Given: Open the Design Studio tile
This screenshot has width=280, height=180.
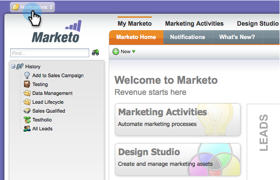Looking at the screenshot, I should tap(177, 160).
